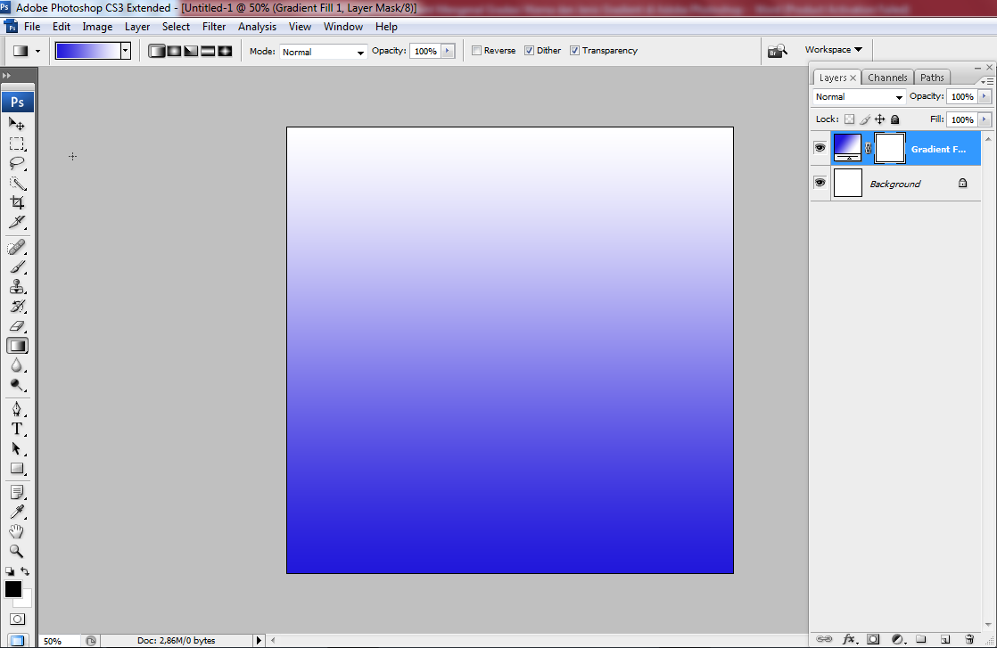997x648 pixels.
Task: Click the layer opacity arrow button
Action: pos(983,95)
